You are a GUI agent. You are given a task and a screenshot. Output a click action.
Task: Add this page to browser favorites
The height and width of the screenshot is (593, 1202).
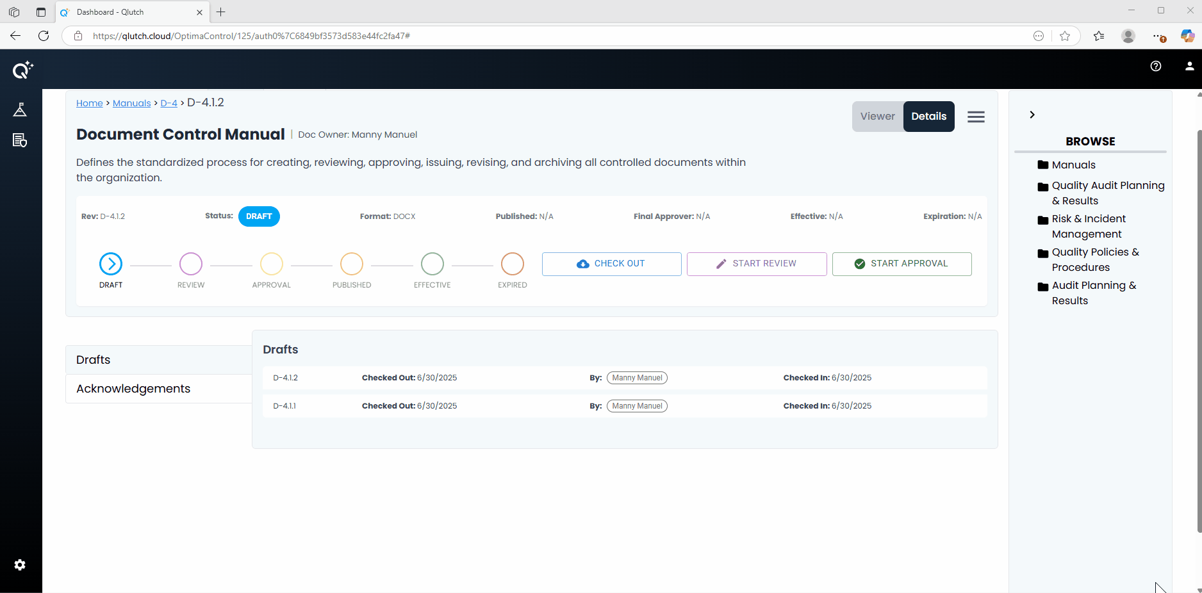pyautogui.click(x=1065, y=36)
